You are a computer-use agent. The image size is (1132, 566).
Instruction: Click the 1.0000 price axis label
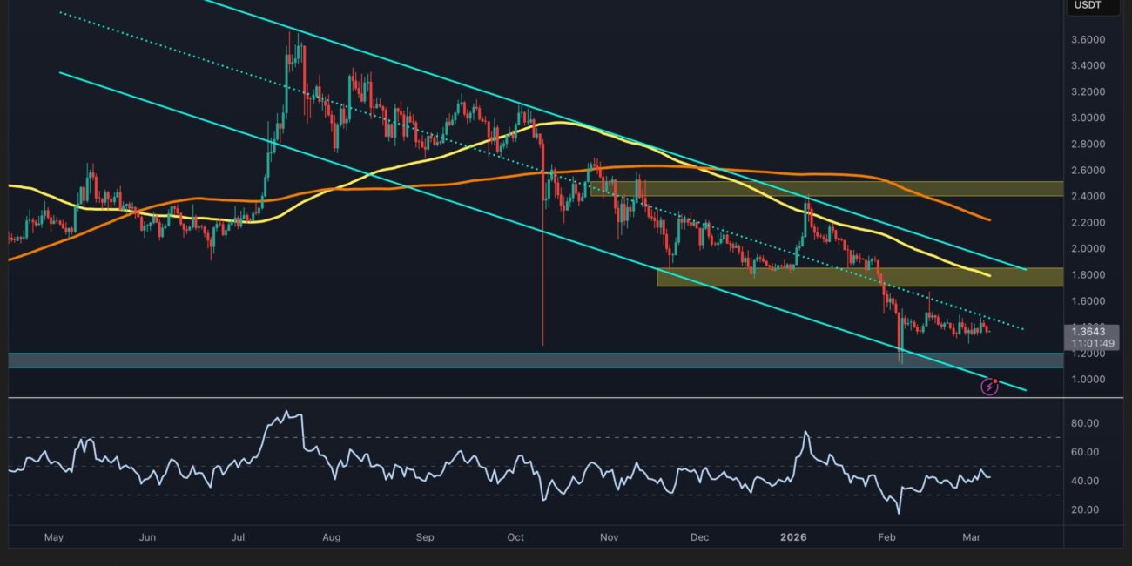pos(1088,380)
